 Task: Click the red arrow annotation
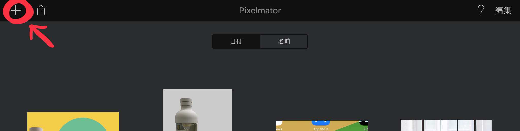click(x=41, y=35)
